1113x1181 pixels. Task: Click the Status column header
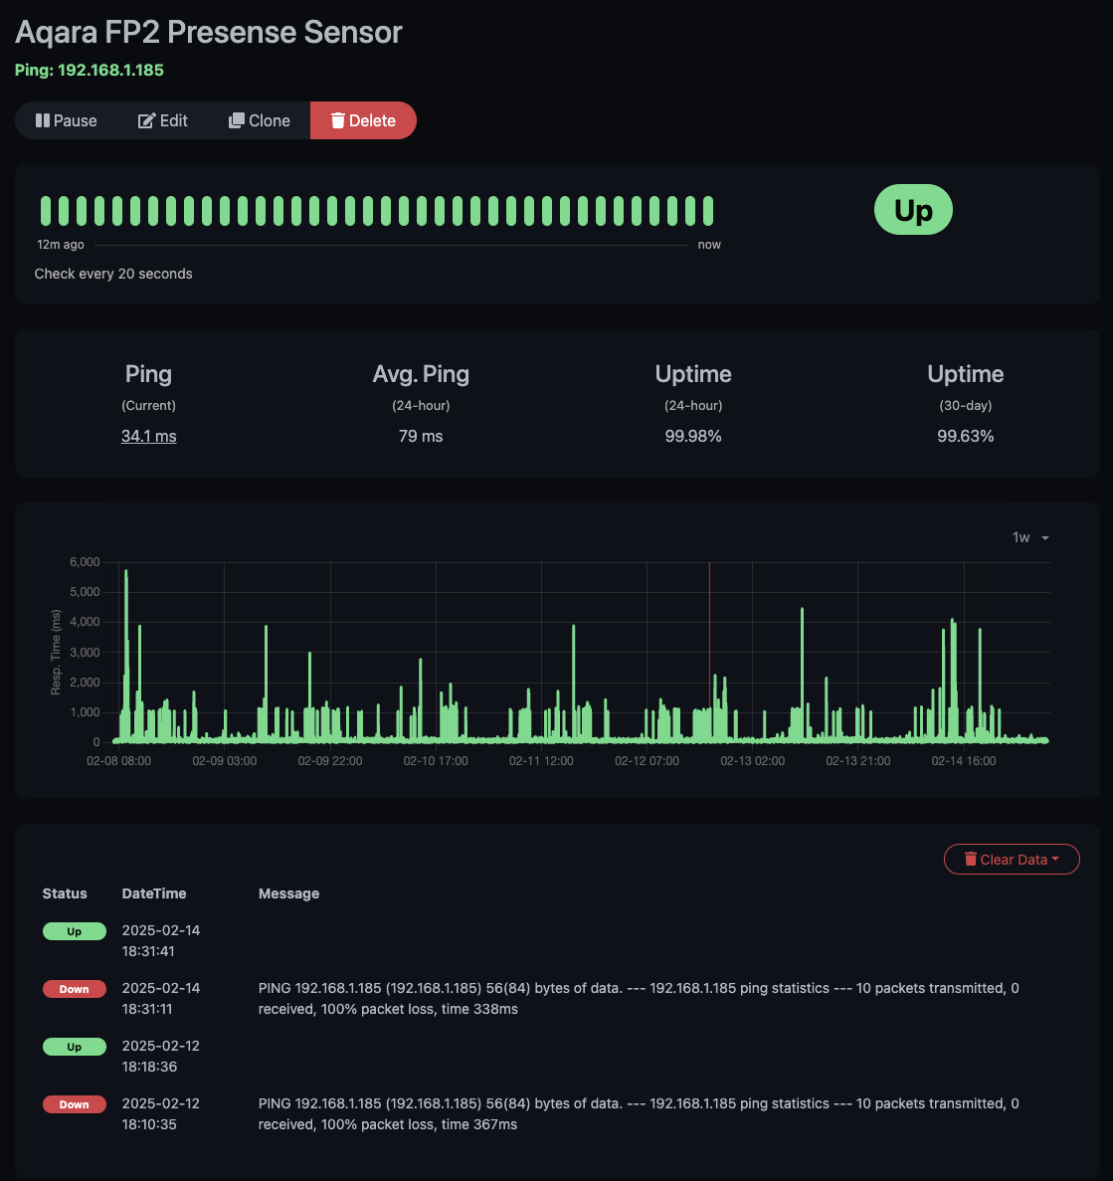[x=65, y=893]
